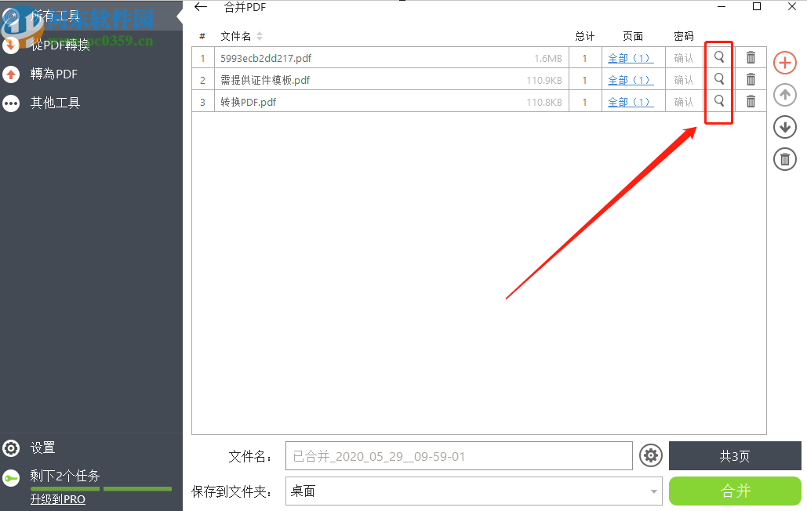Open the 保存到文件夹 dropdown
This screenshot has width=807, height=511.
(653, 491)
